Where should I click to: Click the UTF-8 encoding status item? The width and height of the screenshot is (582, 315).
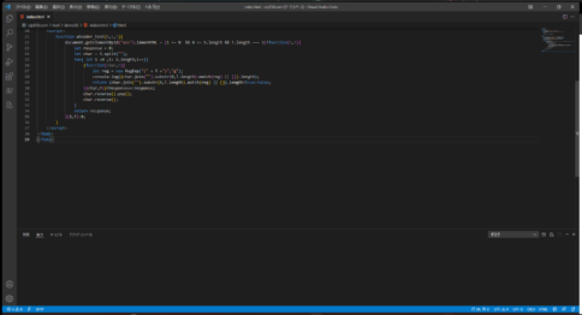pos(518,309)
